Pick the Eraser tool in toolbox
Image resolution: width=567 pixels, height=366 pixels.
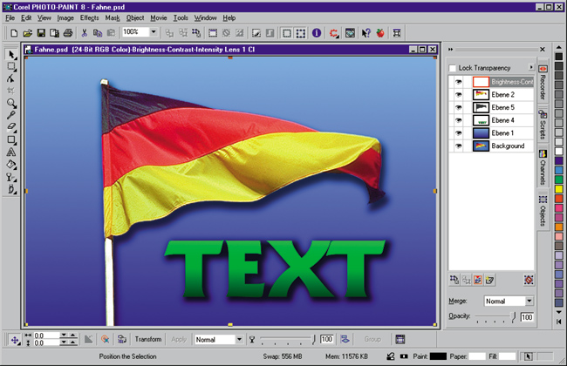(x=12, y=126)
